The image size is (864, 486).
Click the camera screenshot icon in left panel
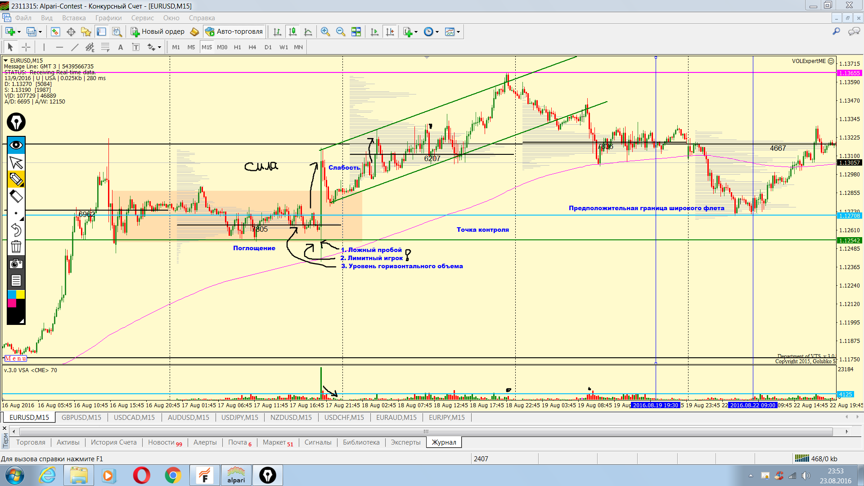pos(16,264)
